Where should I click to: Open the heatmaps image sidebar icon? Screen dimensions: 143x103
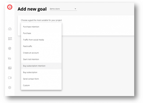tap(10, 68)
